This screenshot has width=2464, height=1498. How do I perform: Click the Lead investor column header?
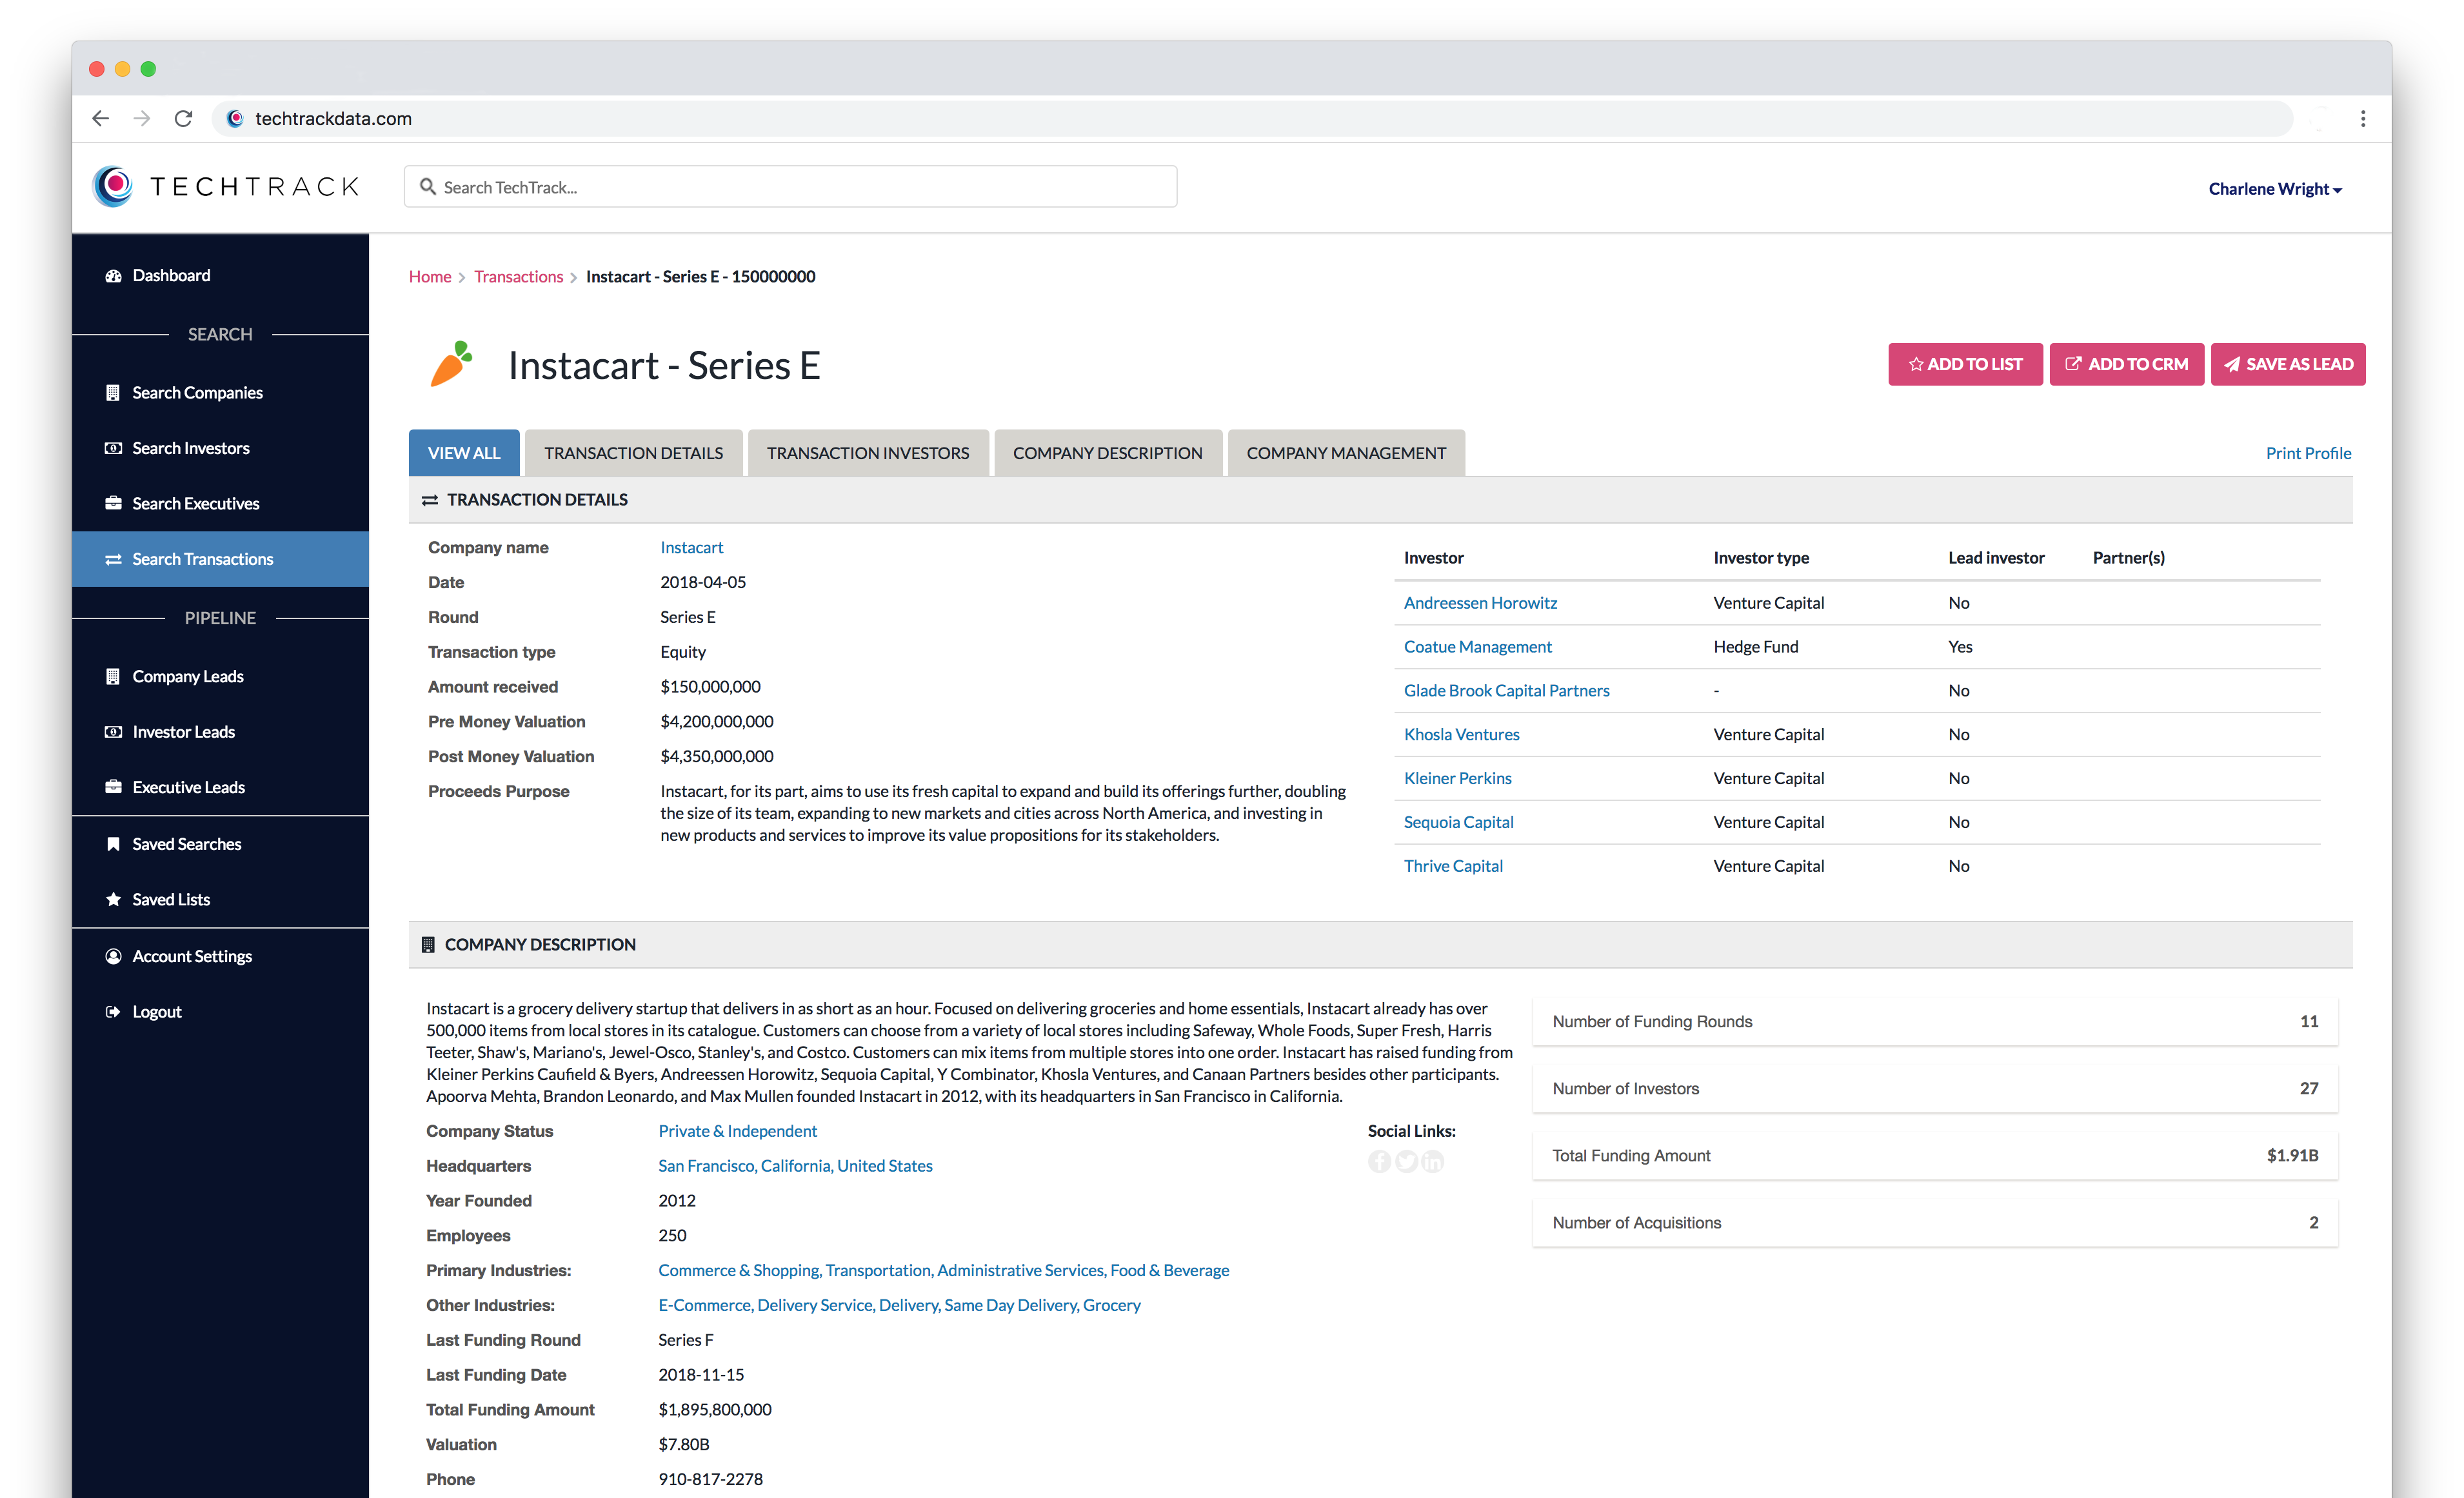click(1996, 558)
